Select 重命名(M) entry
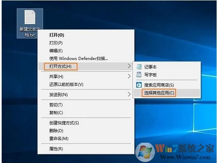 tap(59, 139)
